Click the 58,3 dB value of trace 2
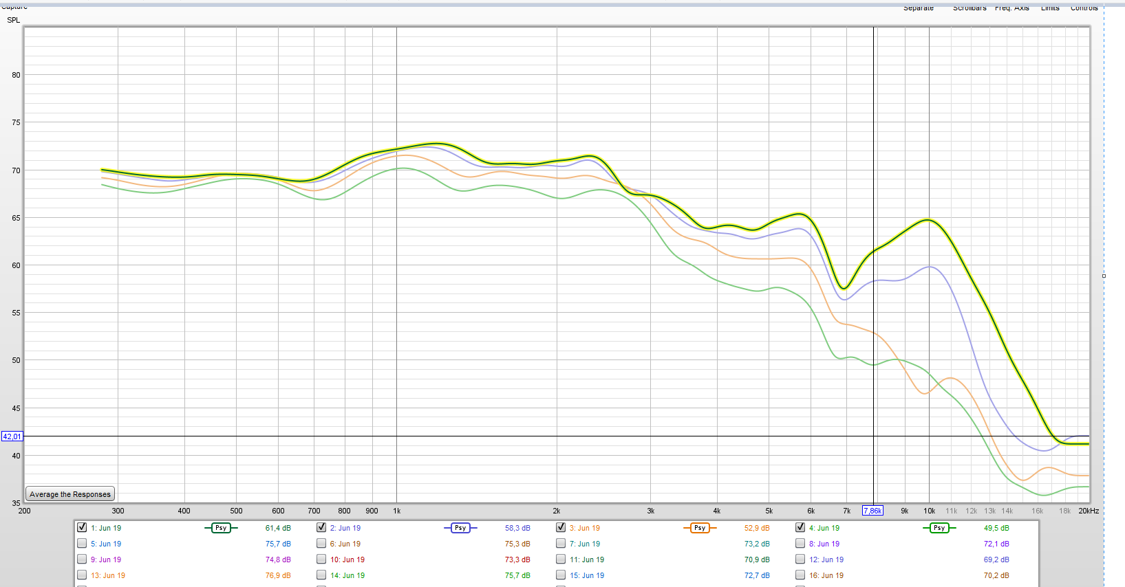1125x587 pixels. click(517, 528)
